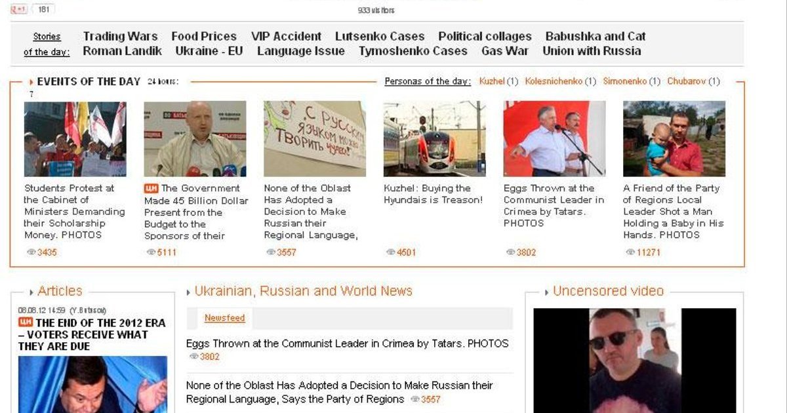Image resolution: width=787 pixels, height=413 pixels.
Task: Open Eggs Thrown at Communist Leader newsfeed headline
Action: [347, 344]
